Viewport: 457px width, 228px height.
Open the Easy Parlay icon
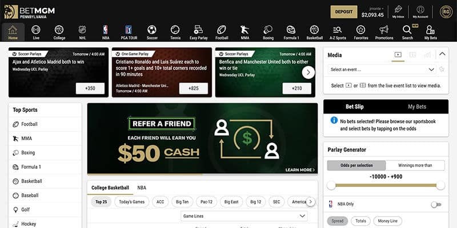tap(198, 30)
